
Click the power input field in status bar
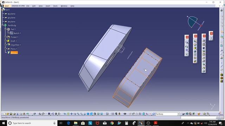pyautogui.click(x=198, y=118)
